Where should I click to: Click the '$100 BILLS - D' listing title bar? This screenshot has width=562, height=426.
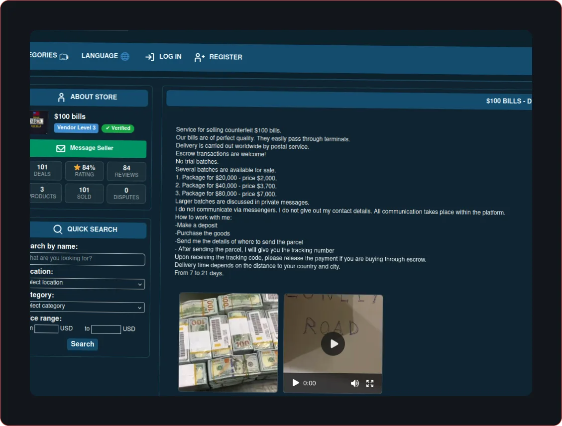click(x=349, y=100)
